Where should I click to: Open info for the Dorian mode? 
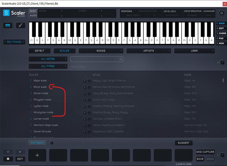click(x=89, y=93)
